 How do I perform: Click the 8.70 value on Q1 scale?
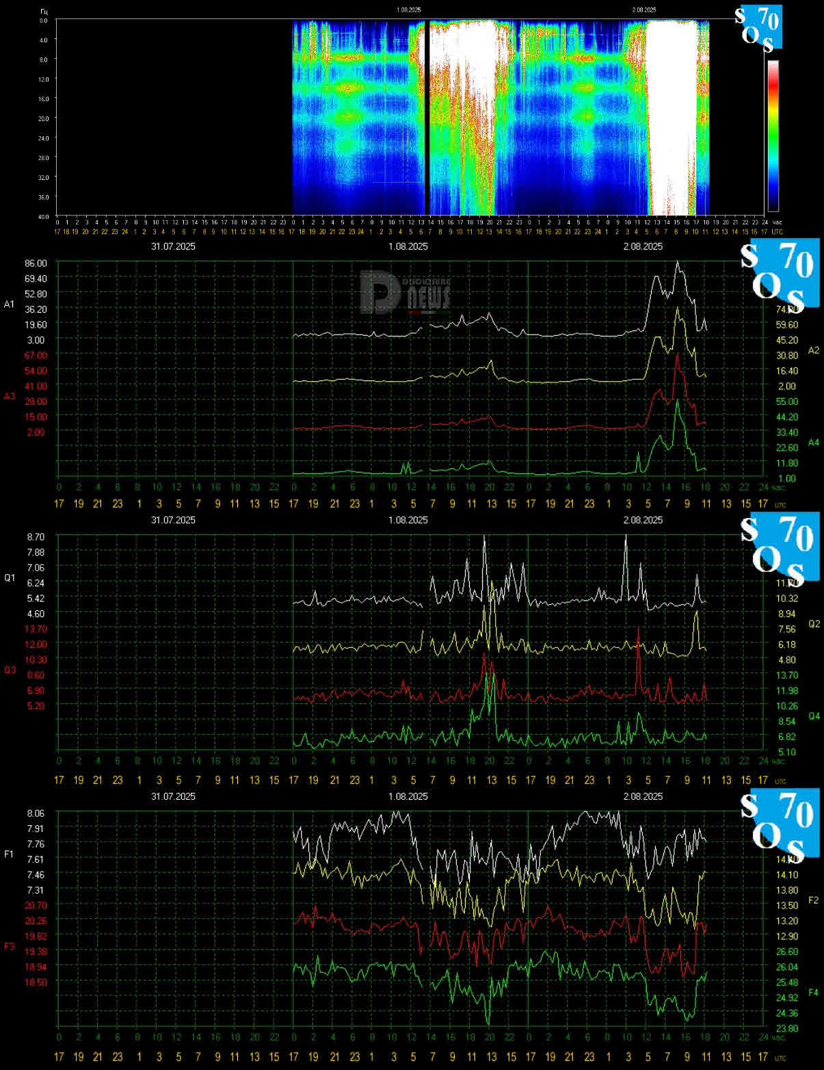point(36,536)
